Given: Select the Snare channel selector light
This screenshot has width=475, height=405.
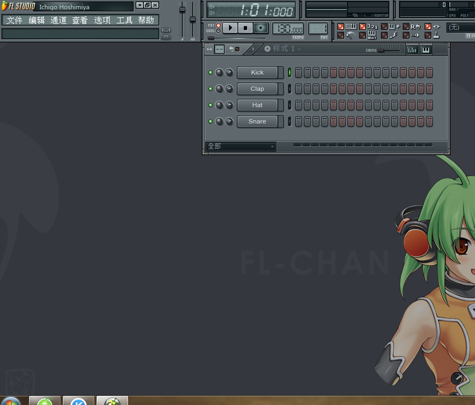Looking at the screenshot, I should (290, 121).
